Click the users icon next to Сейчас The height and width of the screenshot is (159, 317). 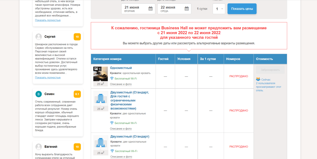(x=258, y=79)
